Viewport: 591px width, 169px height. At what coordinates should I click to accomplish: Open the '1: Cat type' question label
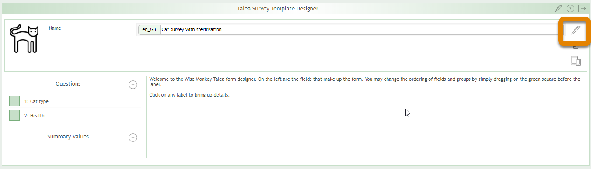(x=37, y=101)
